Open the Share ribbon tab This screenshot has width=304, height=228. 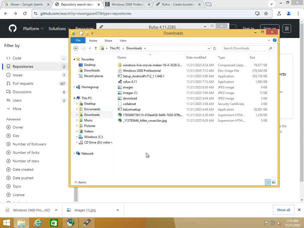pos(108,41)
